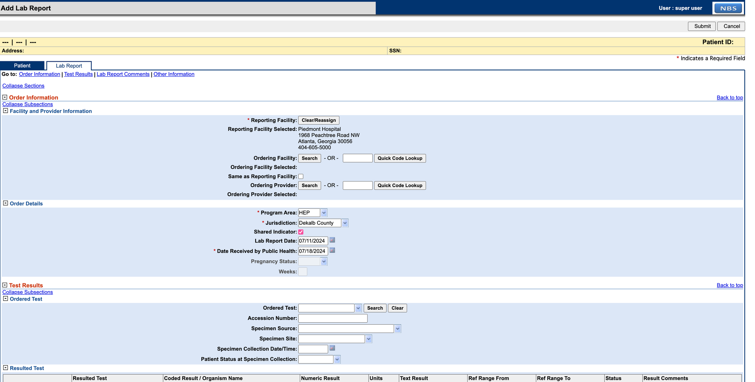Image resolution: width=755 pixels, height=382 pixels.
Task: Open the Pregnancy Status dropdown
Action: tap(324, 261)
